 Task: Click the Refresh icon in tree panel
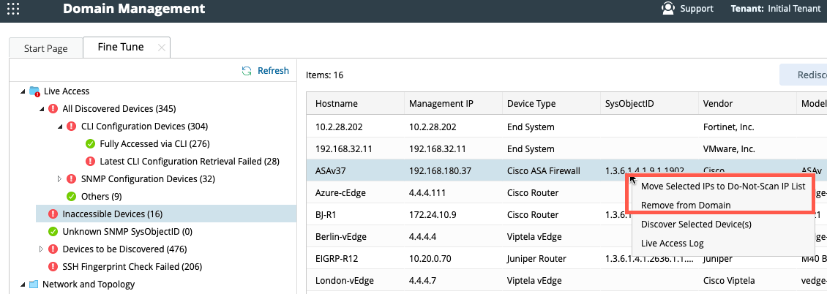247,71
